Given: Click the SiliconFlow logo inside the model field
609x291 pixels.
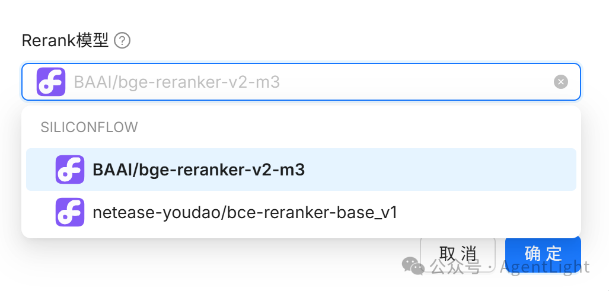Looking at the screenshot, I should point(51,82).
